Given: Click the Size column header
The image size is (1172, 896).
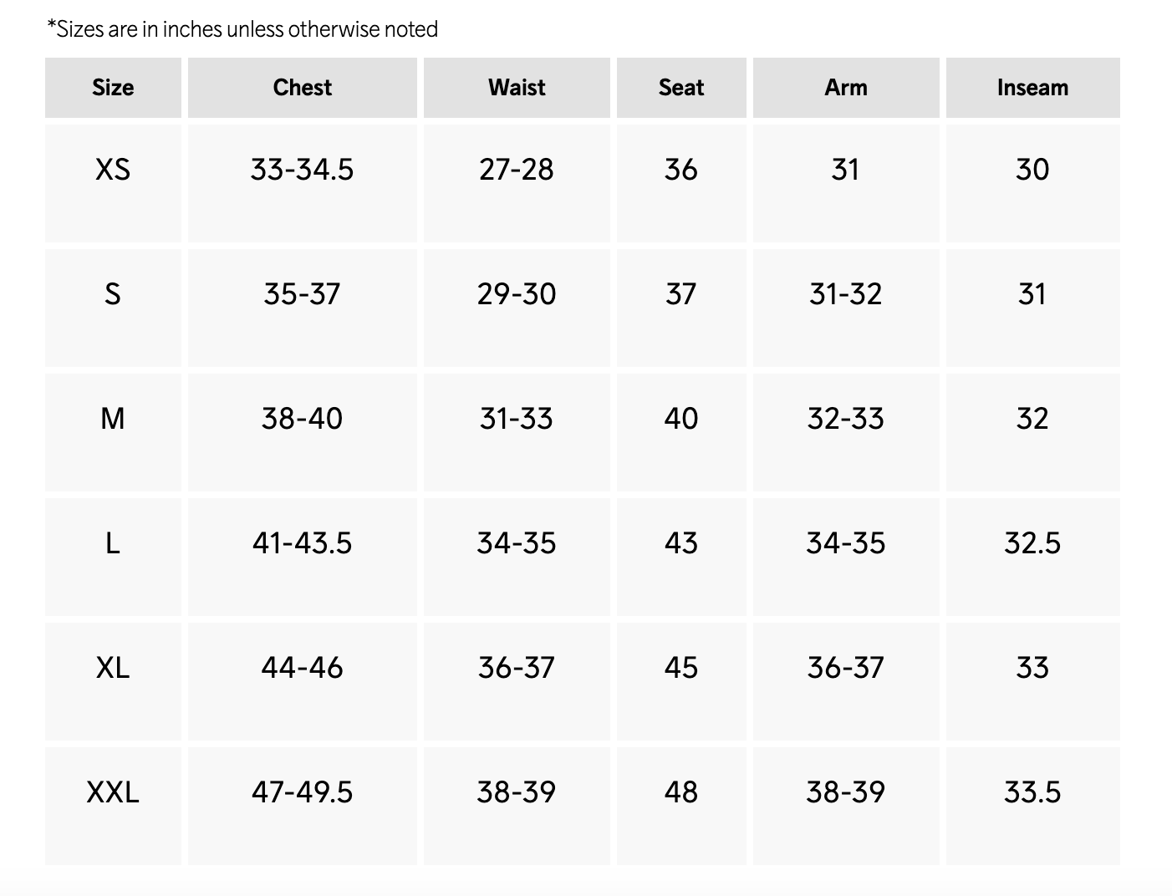Looking at the screenshot, I should point(113,88).
